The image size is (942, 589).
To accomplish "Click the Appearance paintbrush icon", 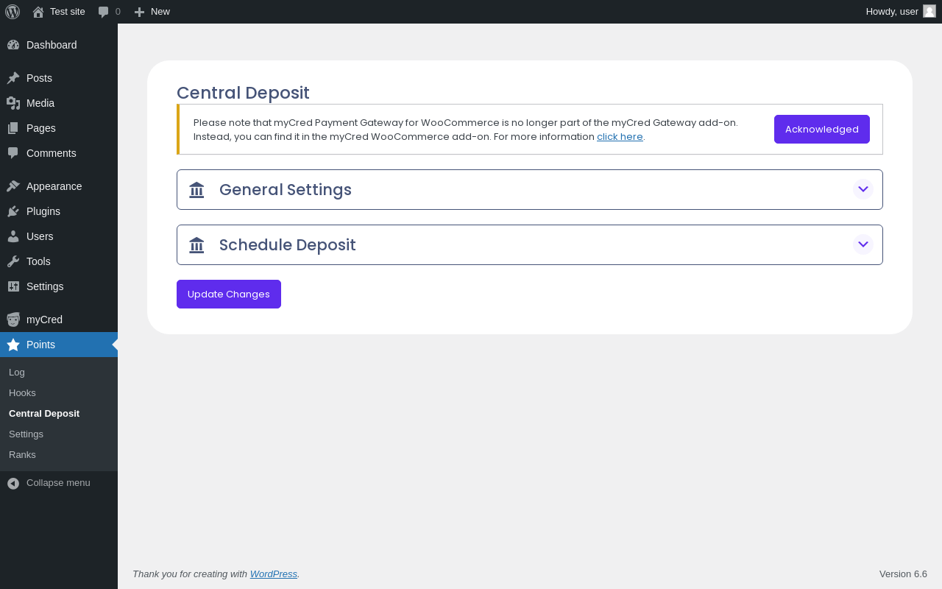I will tap(13, 186).
